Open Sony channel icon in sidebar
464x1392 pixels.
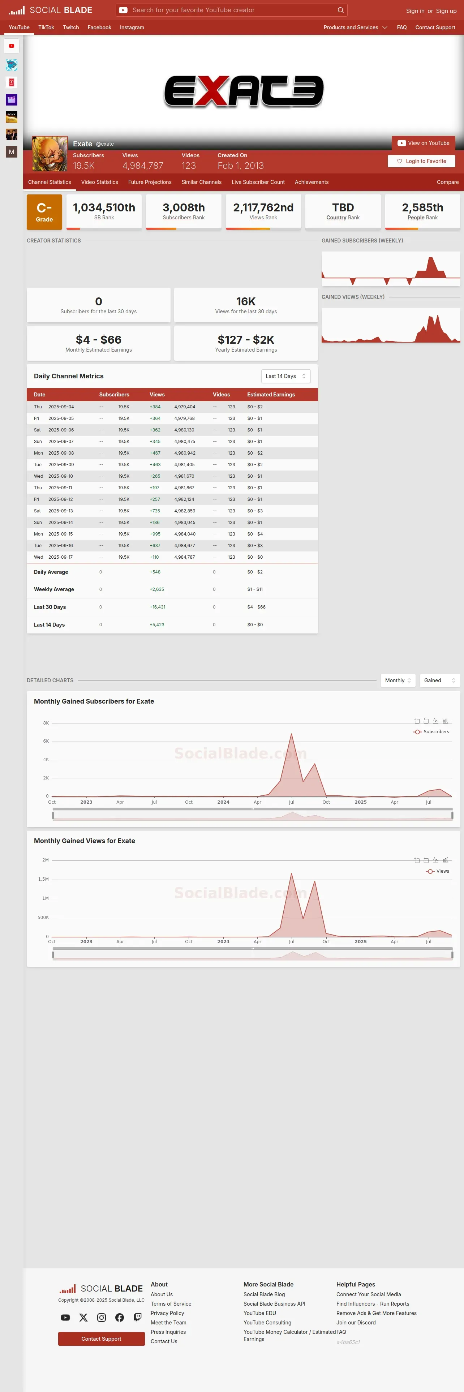pyautogui.click(x=11, y=117)
